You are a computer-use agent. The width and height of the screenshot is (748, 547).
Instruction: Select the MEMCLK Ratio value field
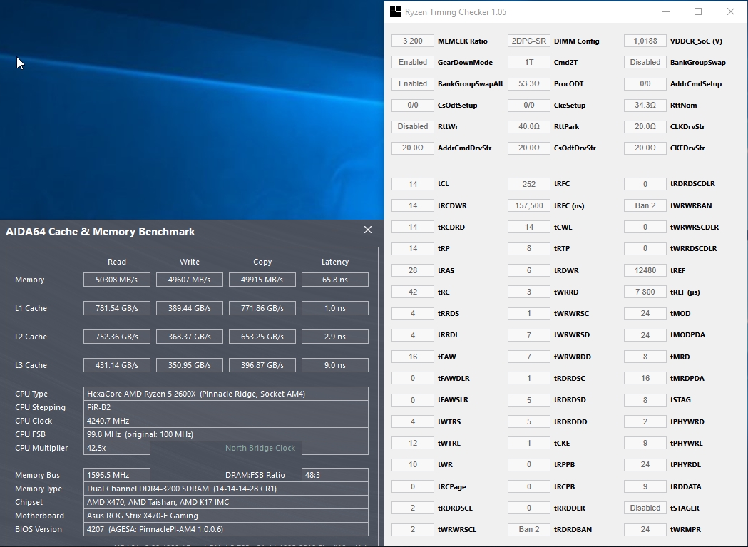point(413,41)
